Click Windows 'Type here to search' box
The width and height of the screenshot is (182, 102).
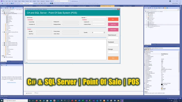pyautogui.click(x=16, y=101)
